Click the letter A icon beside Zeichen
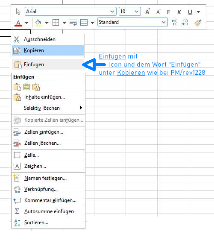The height and width of the screenshot is (246, 214). 17,166
